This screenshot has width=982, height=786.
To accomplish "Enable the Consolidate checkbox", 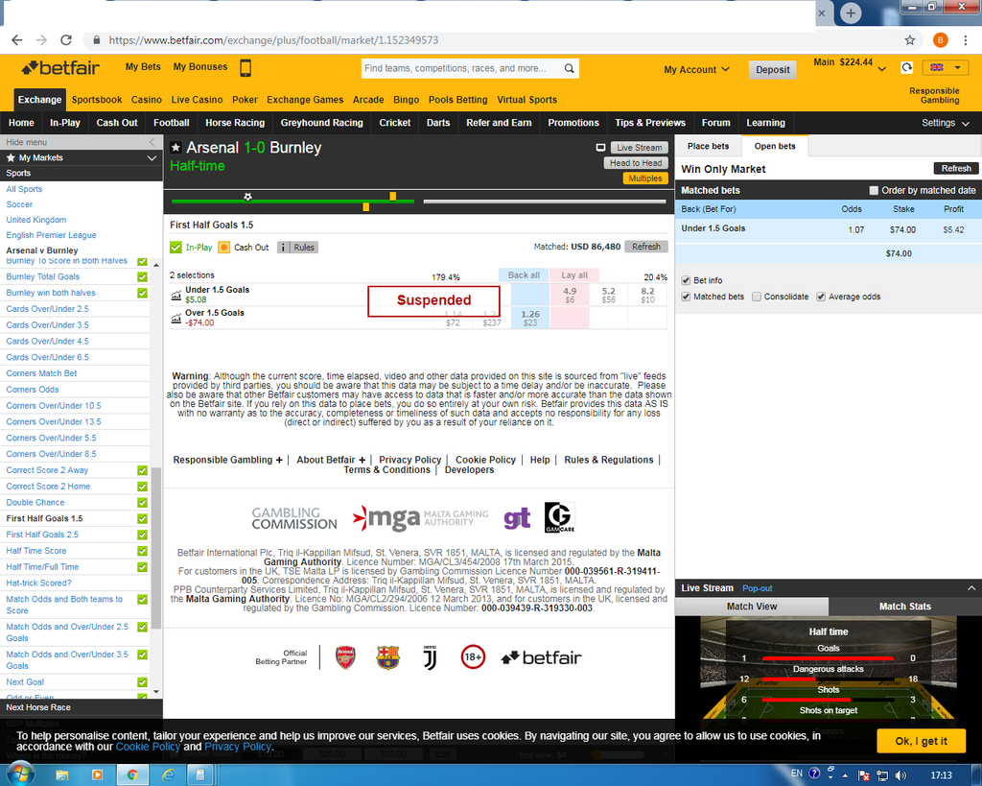I will coord(757,297).
